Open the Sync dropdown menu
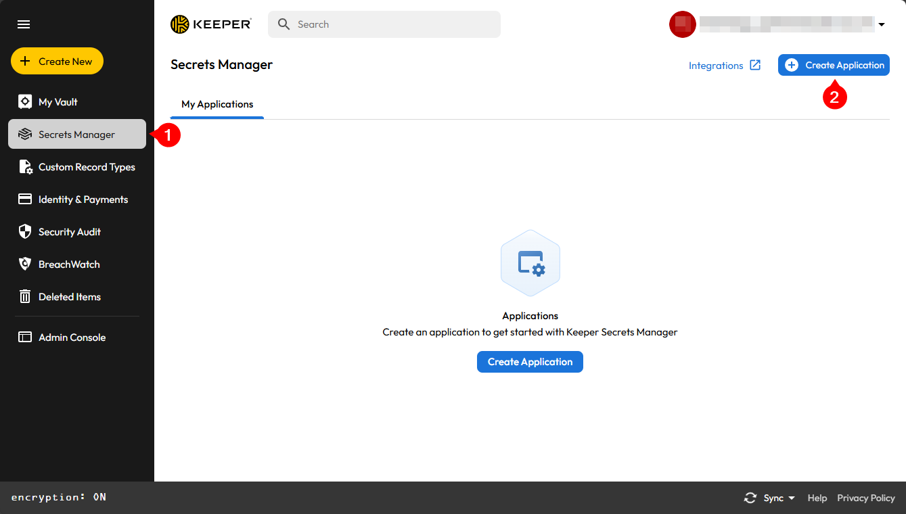 click(779, 498)
